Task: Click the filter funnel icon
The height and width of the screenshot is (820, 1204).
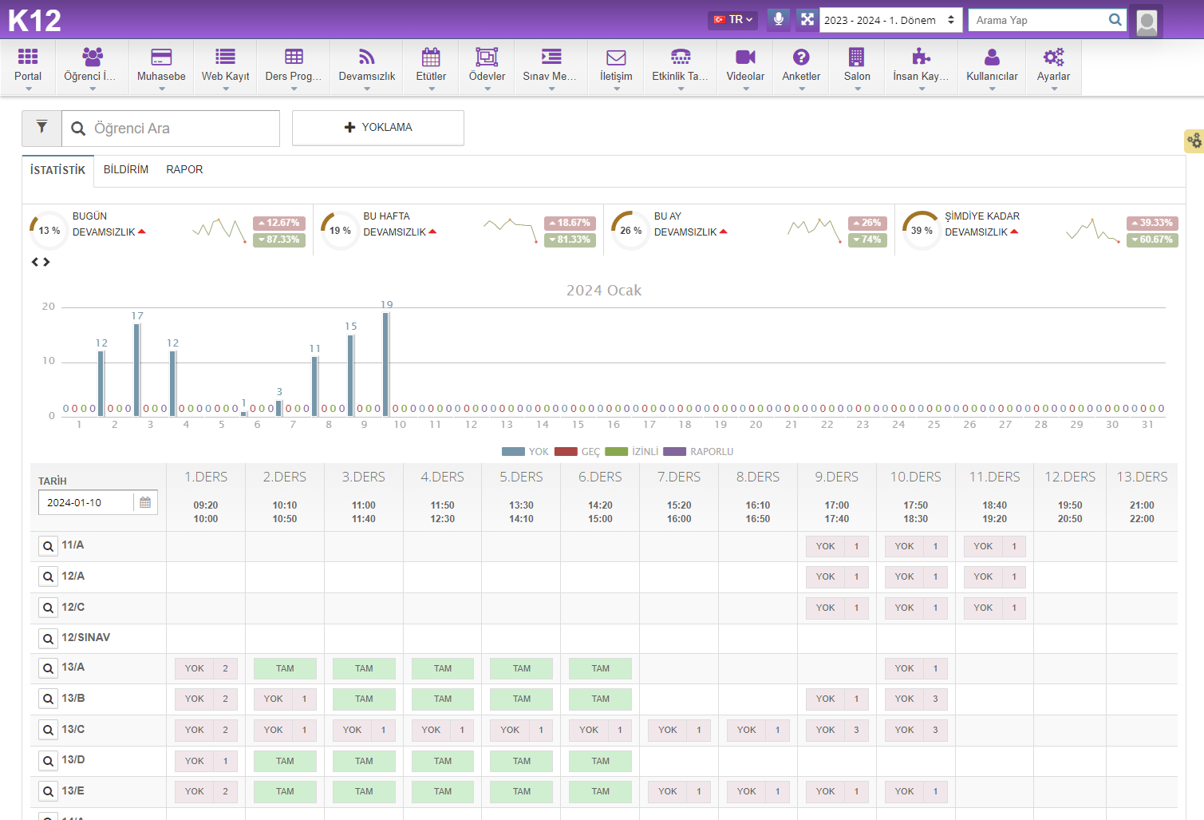Action: pos(41,128)
